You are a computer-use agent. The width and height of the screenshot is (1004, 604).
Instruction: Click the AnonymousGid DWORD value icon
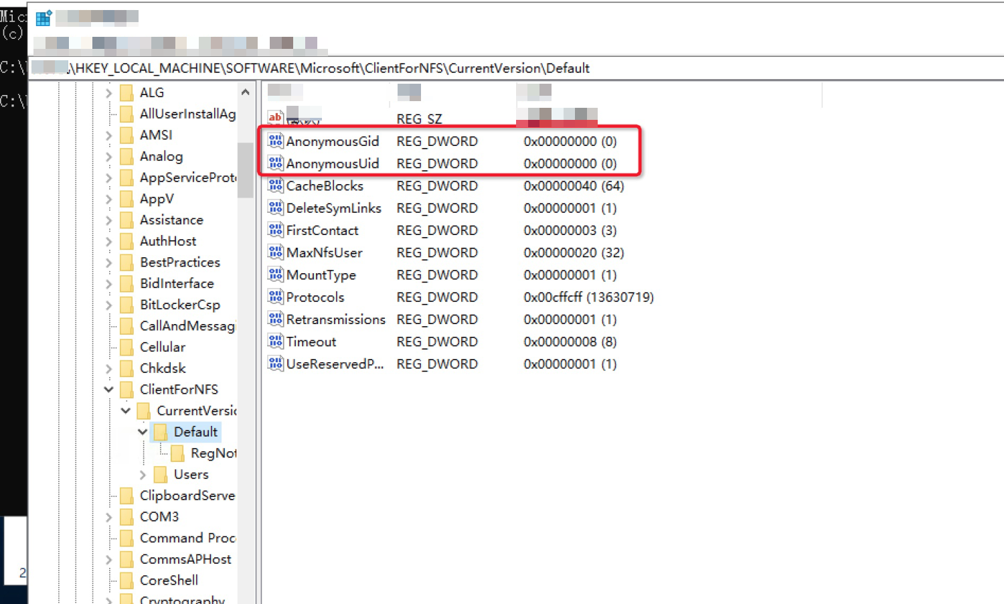click(275, 141)
